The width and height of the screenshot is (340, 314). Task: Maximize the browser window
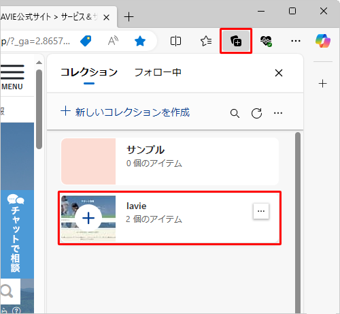pos(292,11)
